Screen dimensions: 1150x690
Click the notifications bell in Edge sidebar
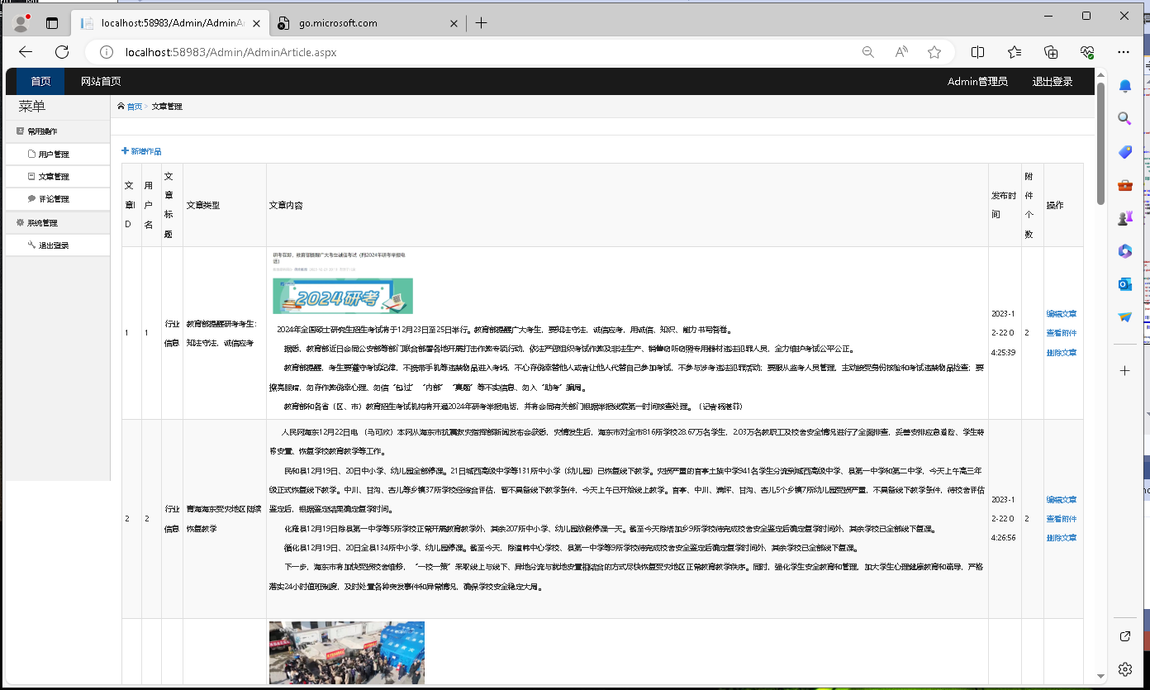pyautogui.click(x=1124, y=85)
